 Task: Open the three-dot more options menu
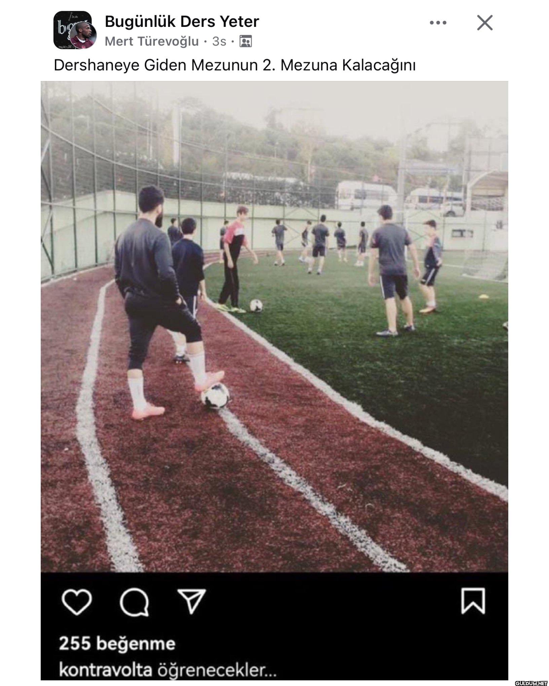tap(438, 23)
